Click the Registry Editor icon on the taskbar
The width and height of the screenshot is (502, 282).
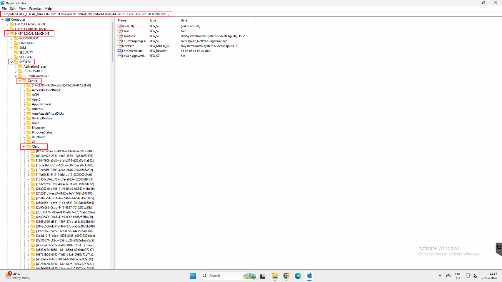click(309, 276)
